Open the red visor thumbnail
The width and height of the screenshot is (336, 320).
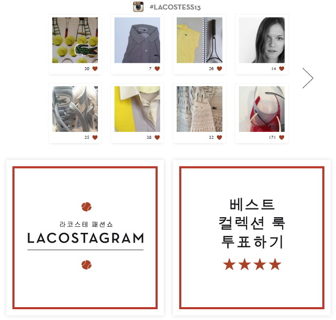pos(262,109)
